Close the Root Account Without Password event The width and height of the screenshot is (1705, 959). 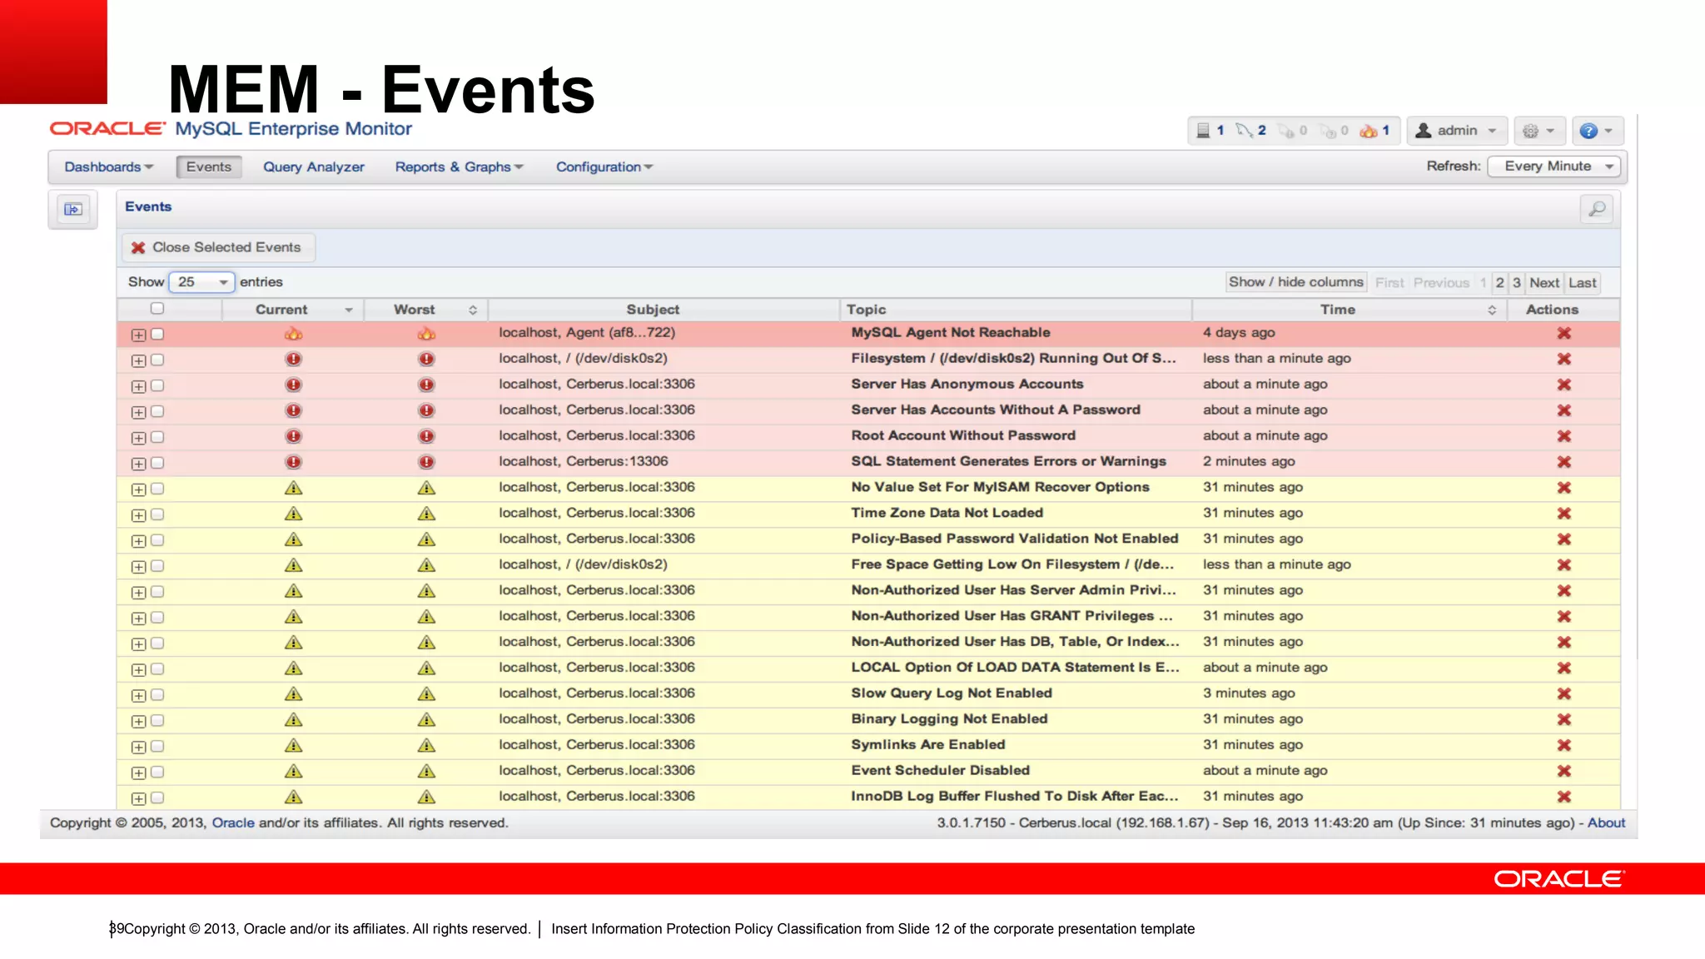(1563, 436)
